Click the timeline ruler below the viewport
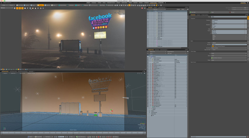 click(x=73, y=133)
